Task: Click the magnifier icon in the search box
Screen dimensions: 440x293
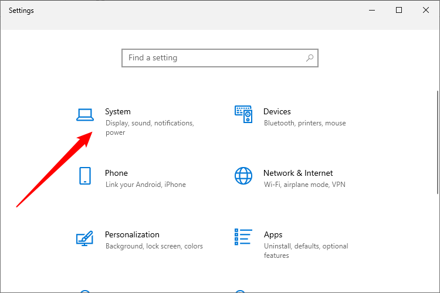Action: click(x=310, y=58)
